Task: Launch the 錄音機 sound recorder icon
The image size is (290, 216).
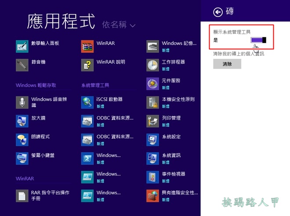Action: click(22, 65)
